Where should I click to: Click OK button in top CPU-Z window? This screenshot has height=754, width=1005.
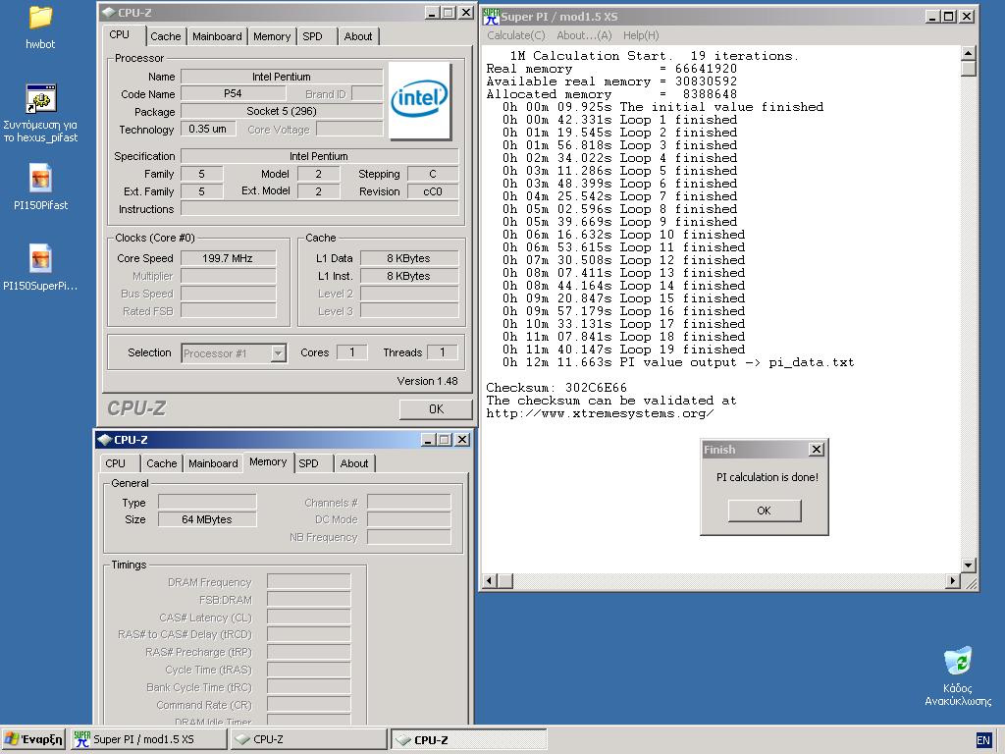tap(436, 409)
